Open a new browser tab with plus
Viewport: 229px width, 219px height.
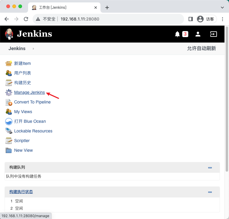click(107, 8)
